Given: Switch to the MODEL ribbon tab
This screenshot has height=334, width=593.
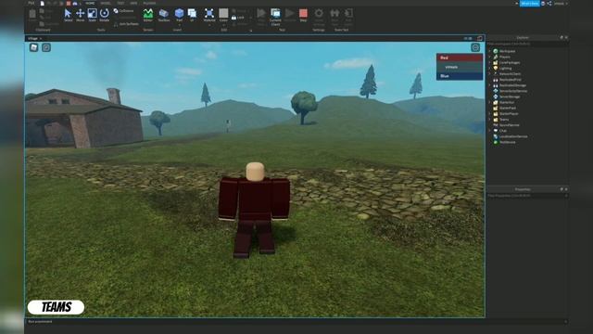Looking at the screenshot, I should point(106,3).
